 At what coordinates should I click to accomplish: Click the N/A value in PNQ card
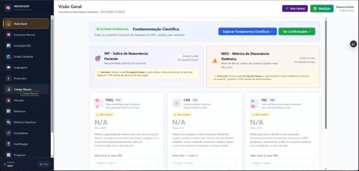click(101, 122)
